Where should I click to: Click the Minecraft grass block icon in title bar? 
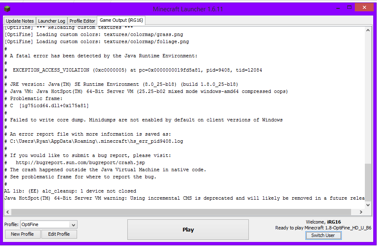click(7, 9)
